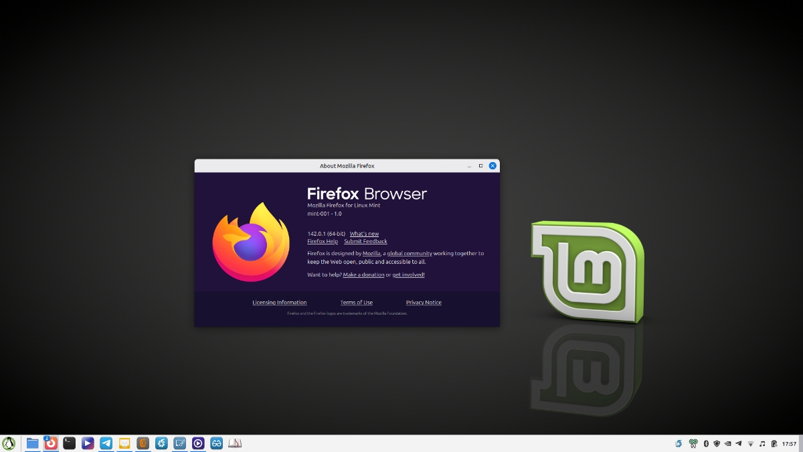This screenshot has width=803, height=452.
Task: Click the Firefox Help link
Action: click(x=323, y=241)
